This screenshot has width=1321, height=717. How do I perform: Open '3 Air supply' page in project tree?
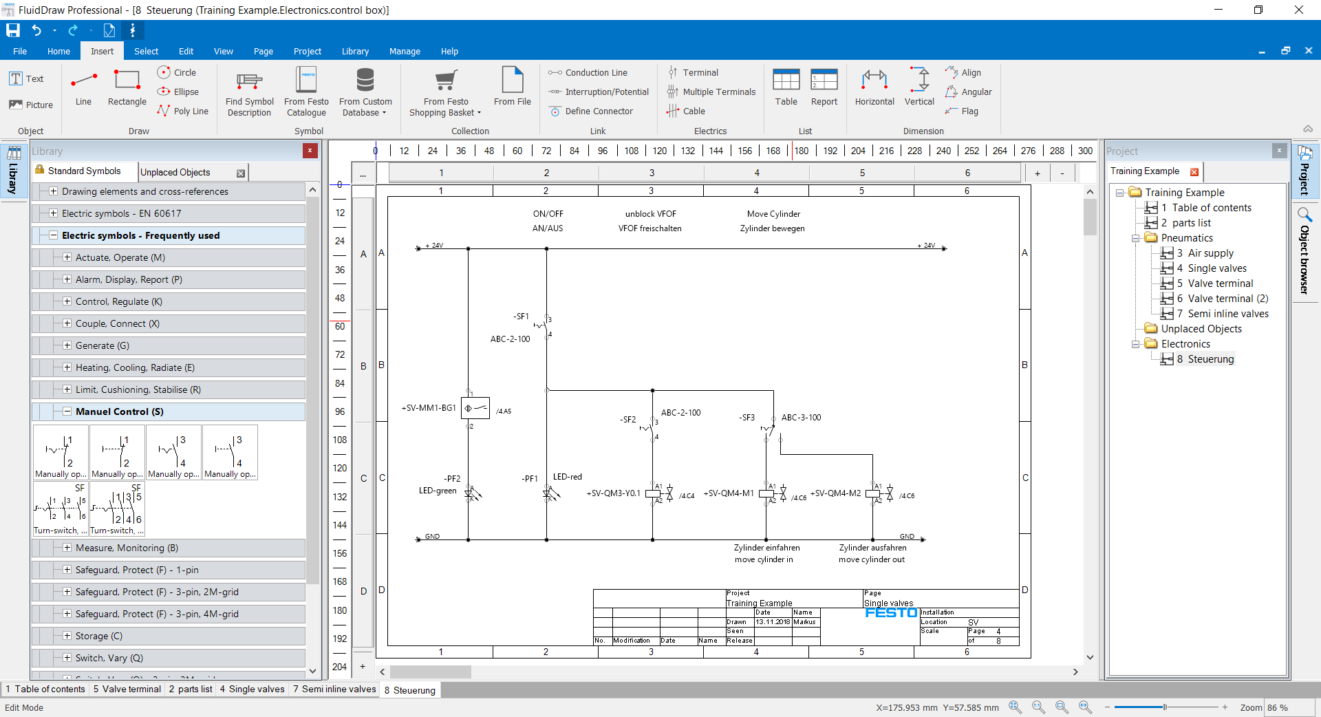[1205, 253]
